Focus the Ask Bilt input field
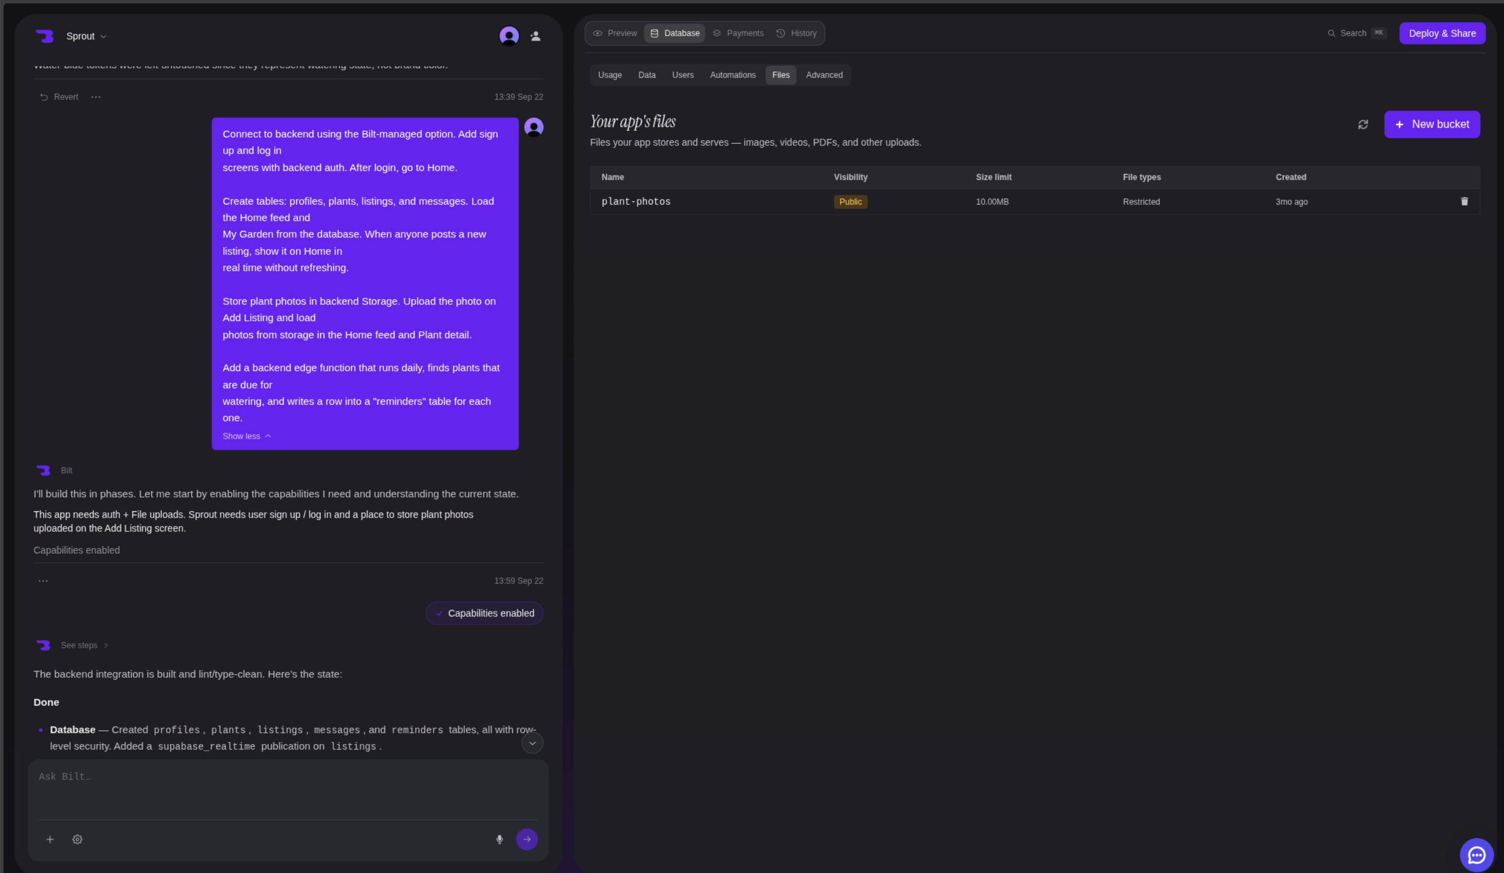This screenshot has width=1504, height=873. click(288, 789)
